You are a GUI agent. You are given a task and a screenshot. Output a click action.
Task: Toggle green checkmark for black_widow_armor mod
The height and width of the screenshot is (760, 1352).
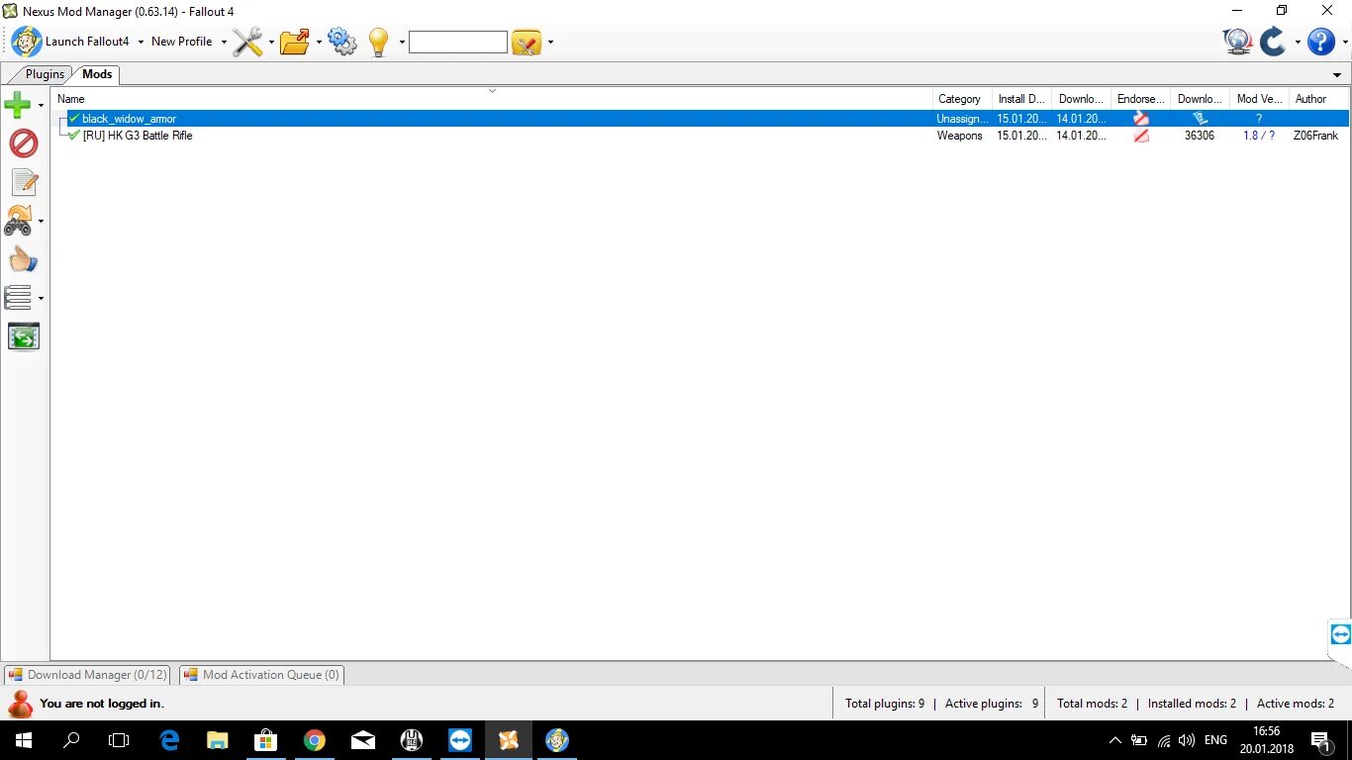click(x=73, y=119)
